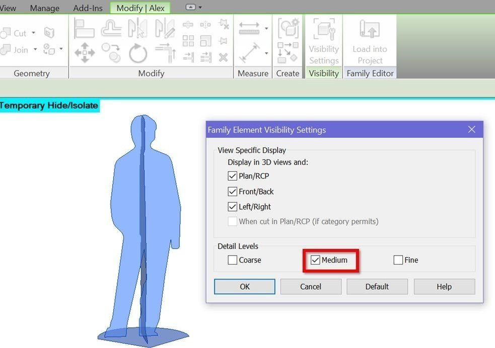Viewport: 495px width, 348px height.
Task: Choose Mirror - Pick Axis tool
Action: click(x=137, y=29)
